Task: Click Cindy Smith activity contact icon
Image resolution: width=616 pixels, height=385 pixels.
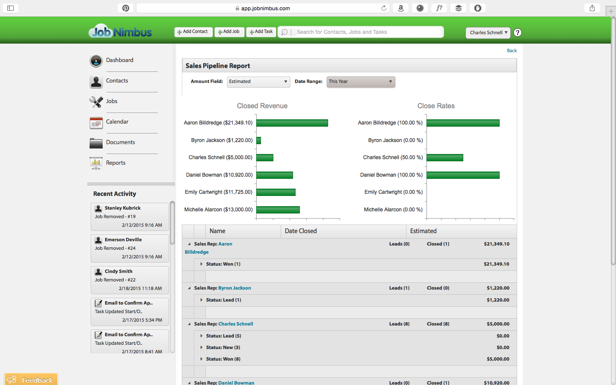Action: pyautogui.click(x=98, y=272)
